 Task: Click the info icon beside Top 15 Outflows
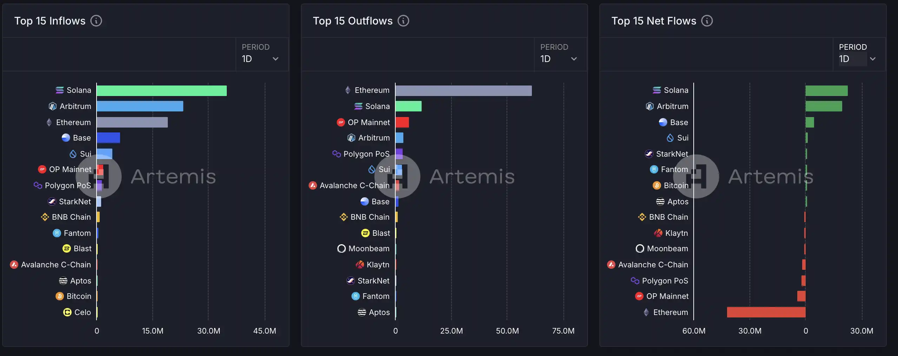point(403,21)
